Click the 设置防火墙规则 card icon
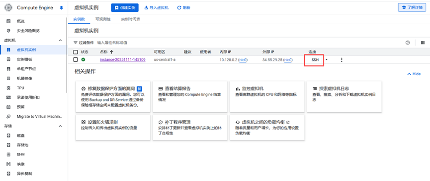This screenshot has height=181, width=430. (x=84, y=122)
